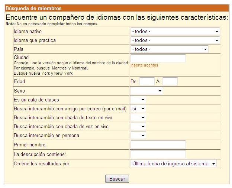The height and width of the screenshot is (188, 232).
Task: Click the 'Por ejemplo, busque Montreal y Montréal.' tip
Action: 51,68
